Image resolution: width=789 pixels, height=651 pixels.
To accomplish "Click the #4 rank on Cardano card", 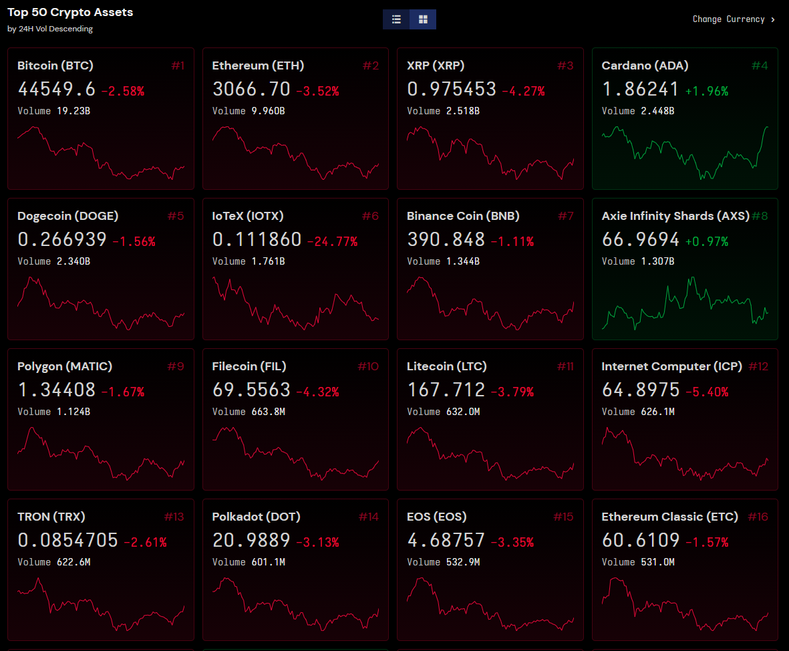I will pyautogui.click(x=760, y=66).
